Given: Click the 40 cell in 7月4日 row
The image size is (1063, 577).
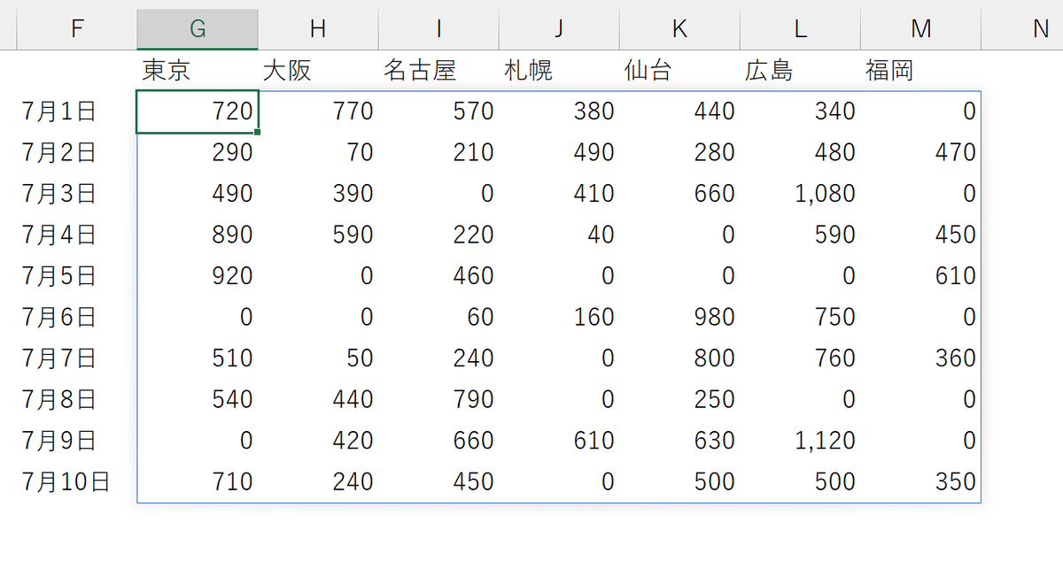Looking at the screenshot, I should click(559, 235).
